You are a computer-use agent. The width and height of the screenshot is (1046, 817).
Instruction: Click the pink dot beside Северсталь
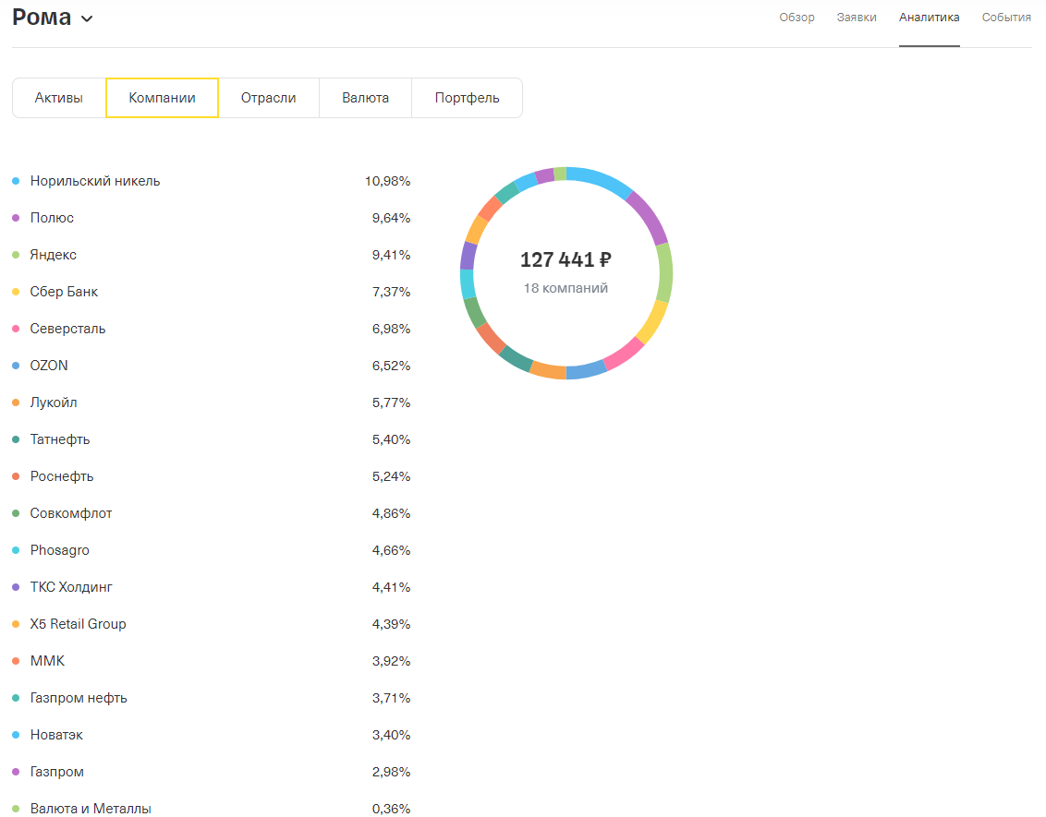(16, 328)
